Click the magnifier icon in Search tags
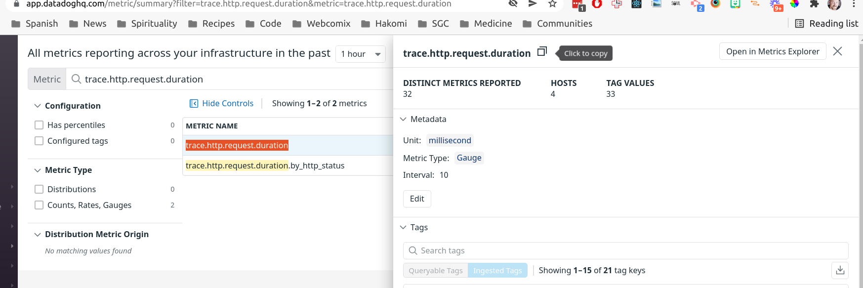The image size is (863, 288). (x=413, y=250)
